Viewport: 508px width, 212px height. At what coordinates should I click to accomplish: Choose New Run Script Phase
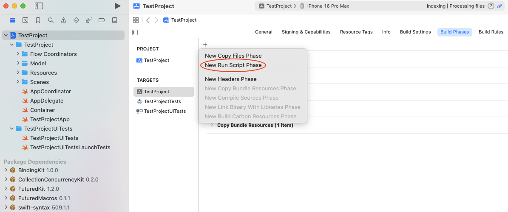coord(233,65)
